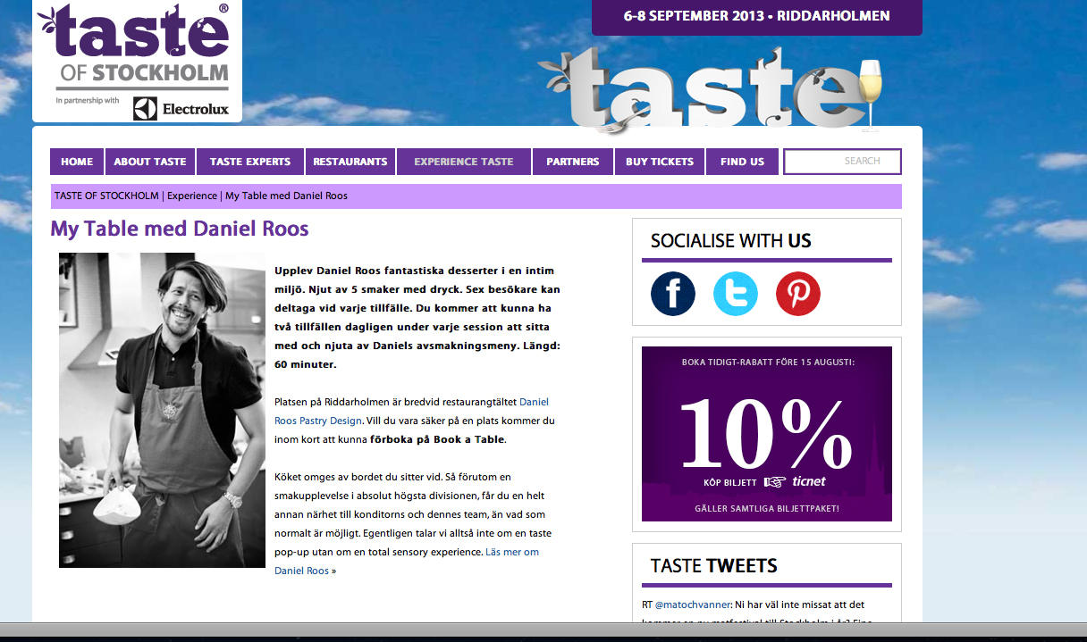Click the TASTE TWEETS heading

[x=714, y=566]
